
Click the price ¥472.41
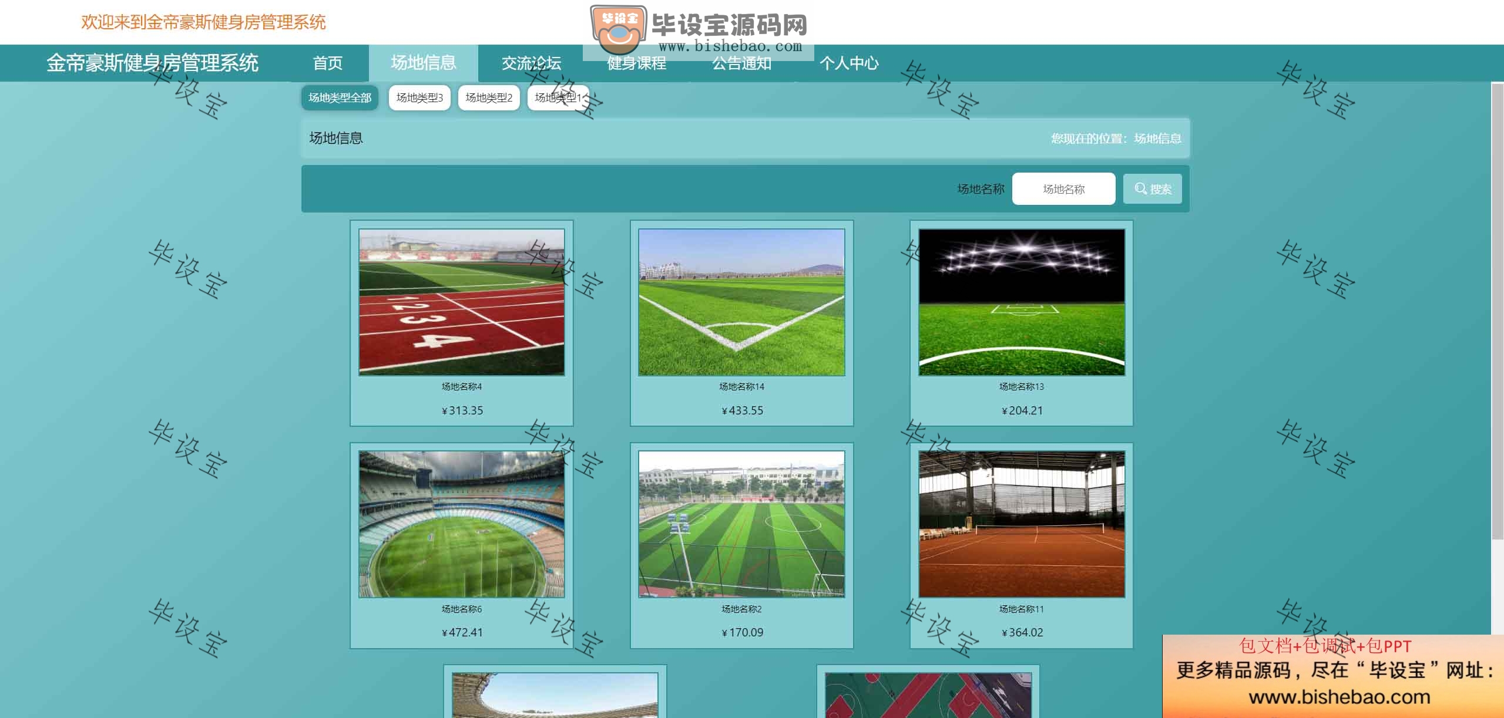point(462,632)
